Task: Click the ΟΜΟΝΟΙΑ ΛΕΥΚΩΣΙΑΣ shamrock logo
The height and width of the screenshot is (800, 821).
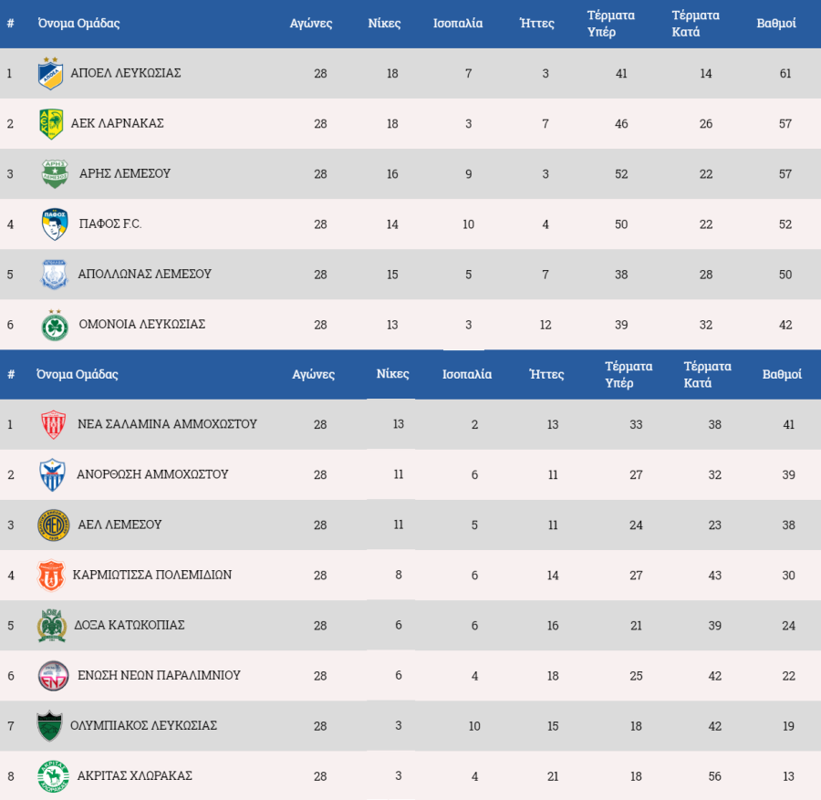Action: point(55,325)
